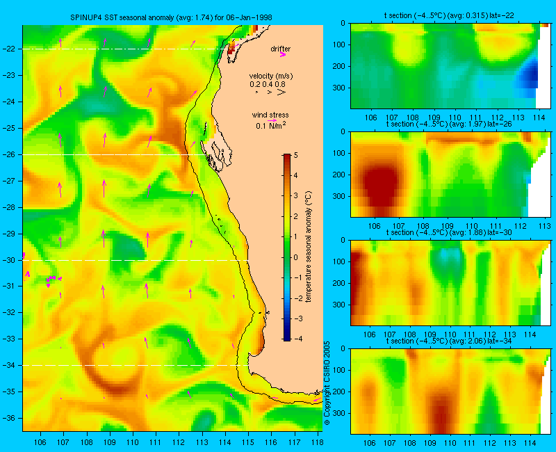Click the '118' longitude label under the main map

(x=317, y=442)
